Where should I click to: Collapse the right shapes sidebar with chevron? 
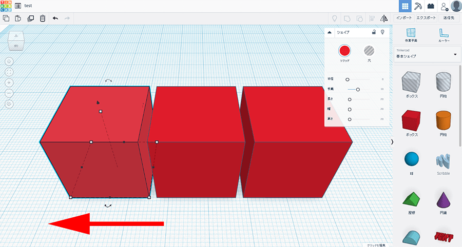pos(392,141)
